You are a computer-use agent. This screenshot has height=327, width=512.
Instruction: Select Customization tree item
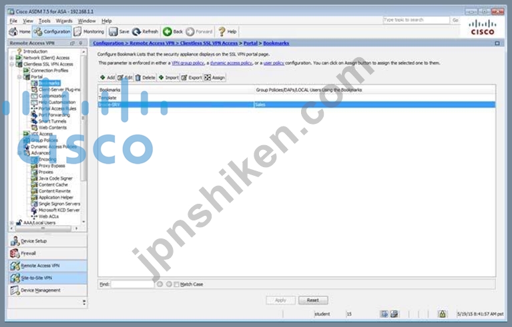[x=52, y=96]
